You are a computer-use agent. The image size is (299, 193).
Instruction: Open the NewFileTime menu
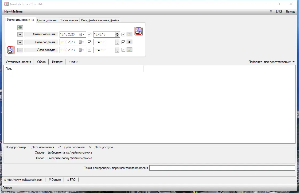13,11
